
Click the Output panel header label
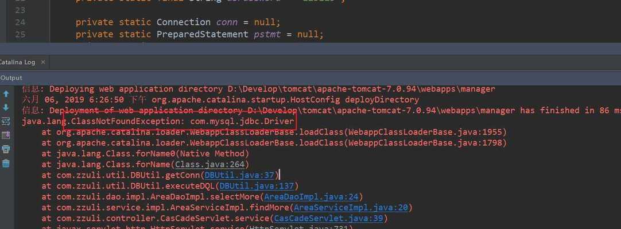11,78
